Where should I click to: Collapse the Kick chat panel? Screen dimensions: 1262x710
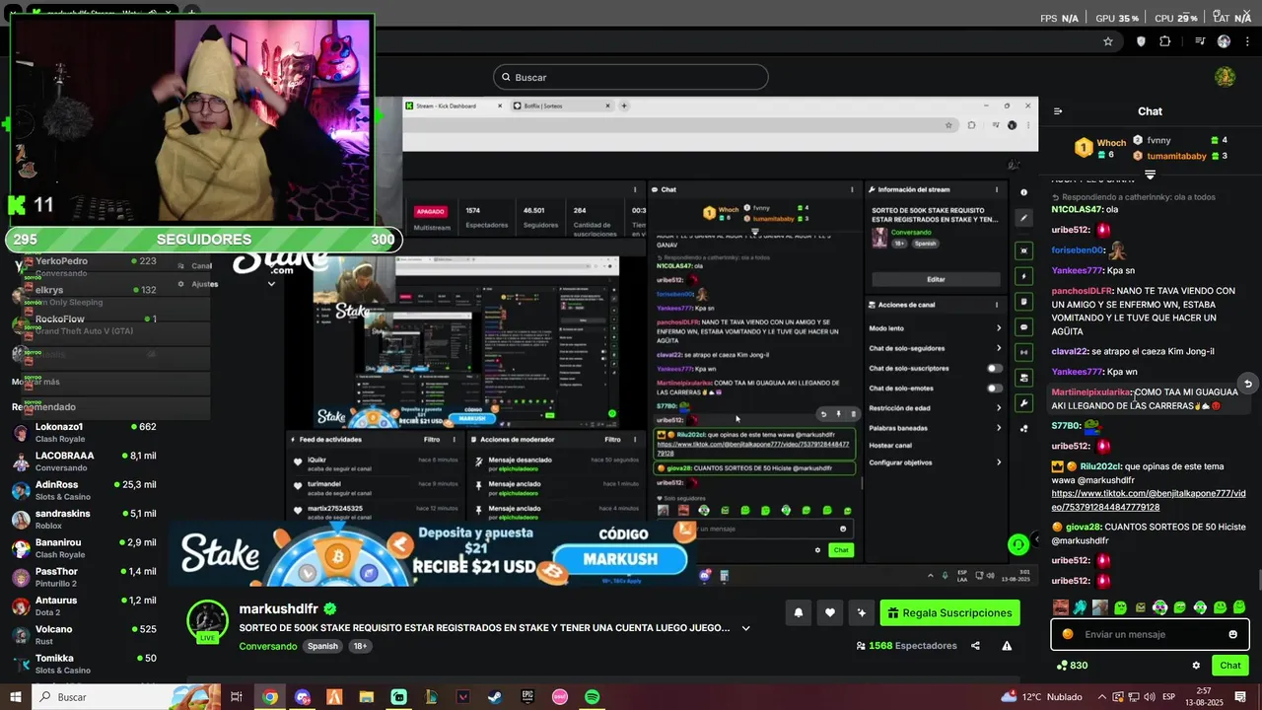tap(1058, 111)
